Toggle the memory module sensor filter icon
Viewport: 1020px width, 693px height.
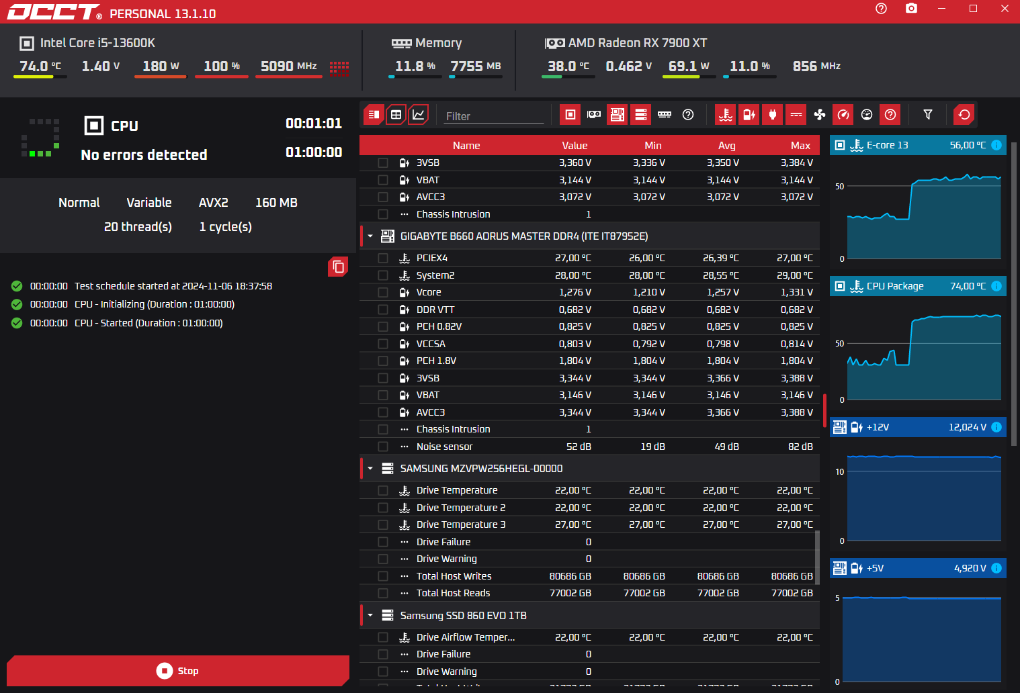665,115
